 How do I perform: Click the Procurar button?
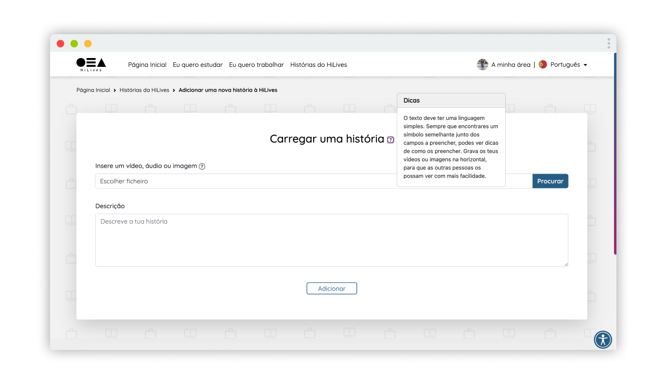[550, 181]
